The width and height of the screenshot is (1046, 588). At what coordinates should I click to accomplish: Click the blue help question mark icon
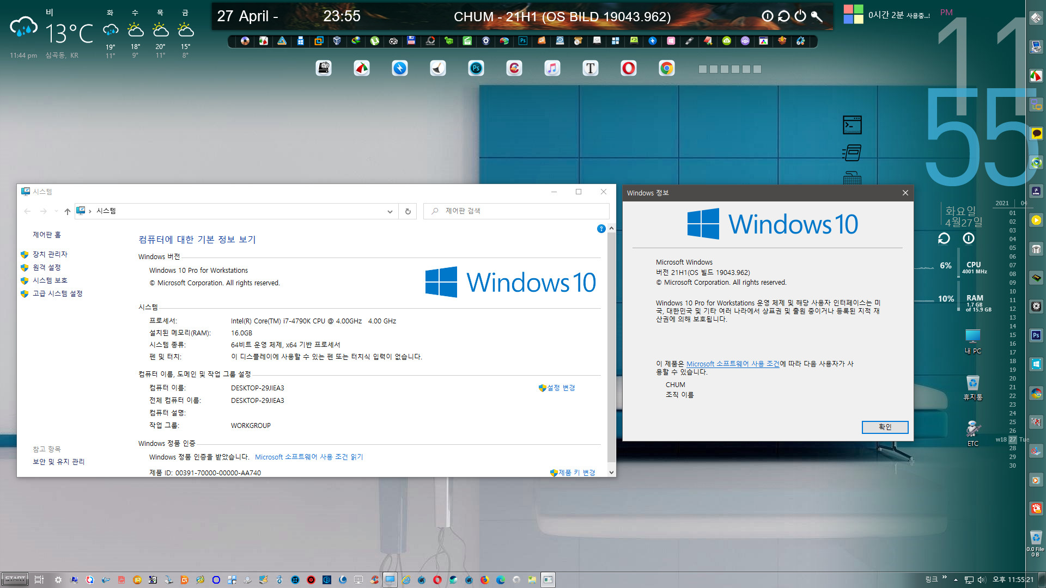coord(601,229)
